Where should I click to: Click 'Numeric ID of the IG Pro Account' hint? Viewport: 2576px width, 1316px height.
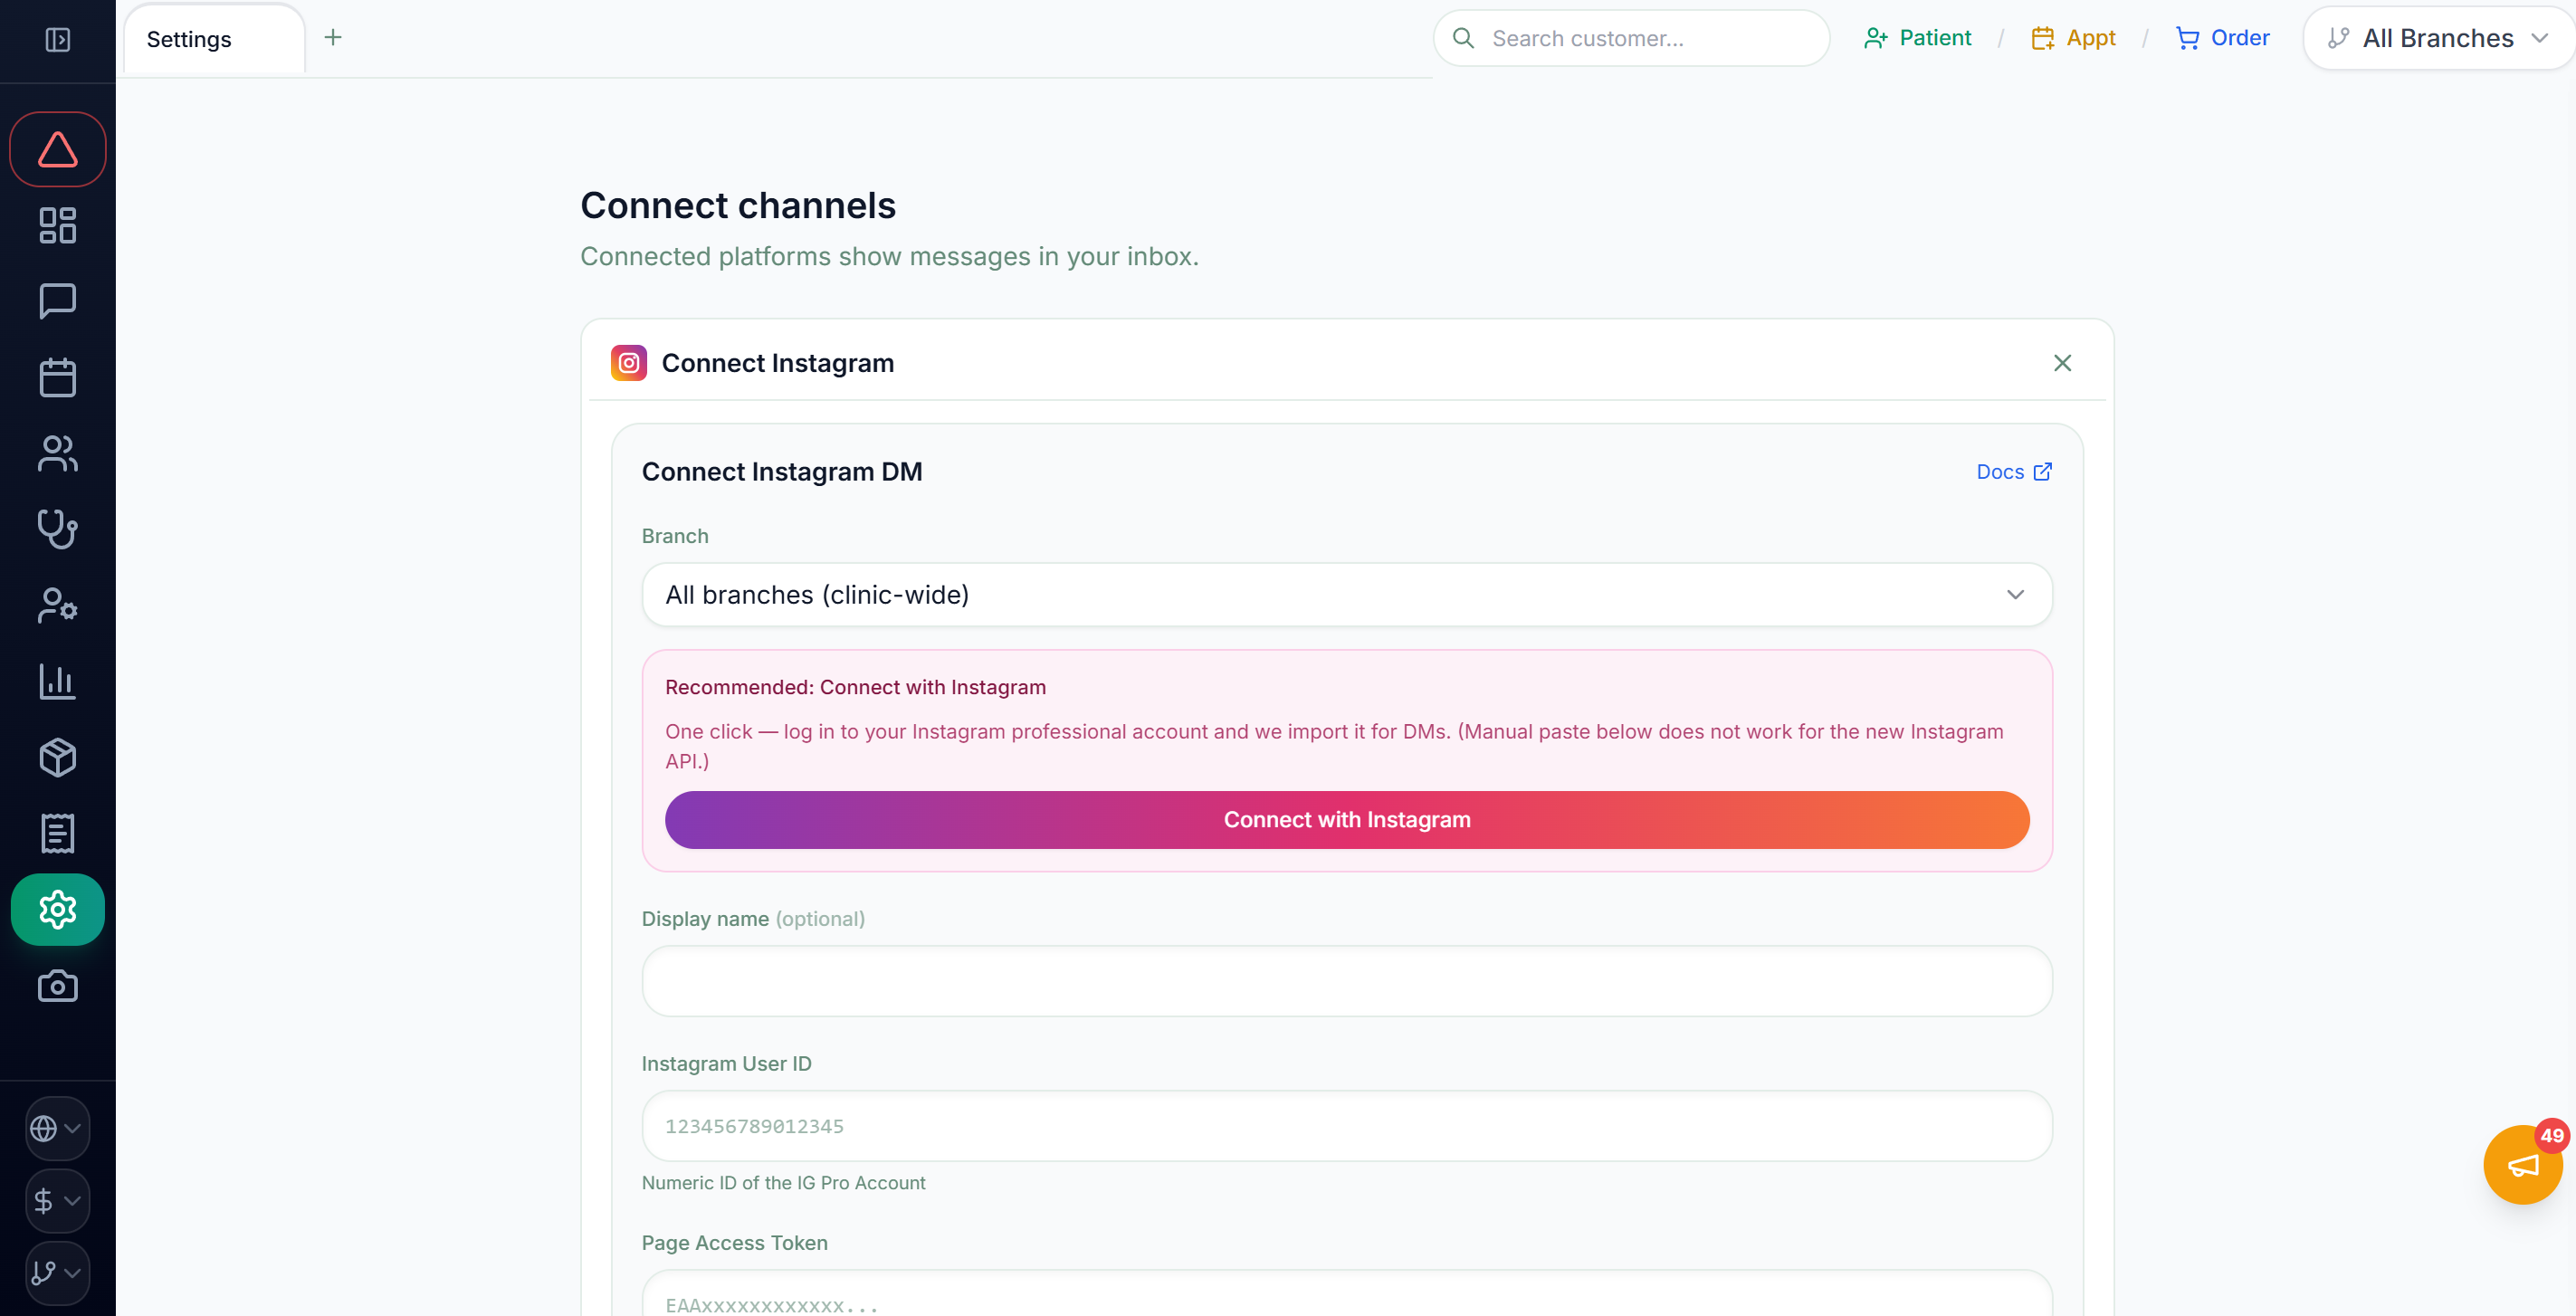point(783,1183)
